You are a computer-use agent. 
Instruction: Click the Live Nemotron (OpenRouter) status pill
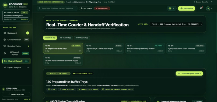click(51, 2)
